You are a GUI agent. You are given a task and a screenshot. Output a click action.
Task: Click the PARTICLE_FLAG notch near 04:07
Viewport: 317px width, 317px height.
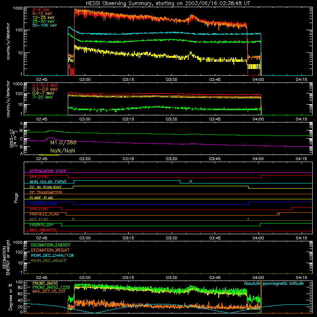click(x=278, y=214)
